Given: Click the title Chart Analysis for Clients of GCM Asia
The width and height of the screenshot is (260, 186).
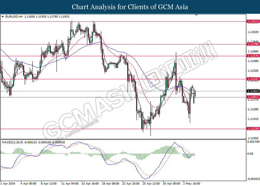Looking at the screenshot, I should click(x=130, y=7).
